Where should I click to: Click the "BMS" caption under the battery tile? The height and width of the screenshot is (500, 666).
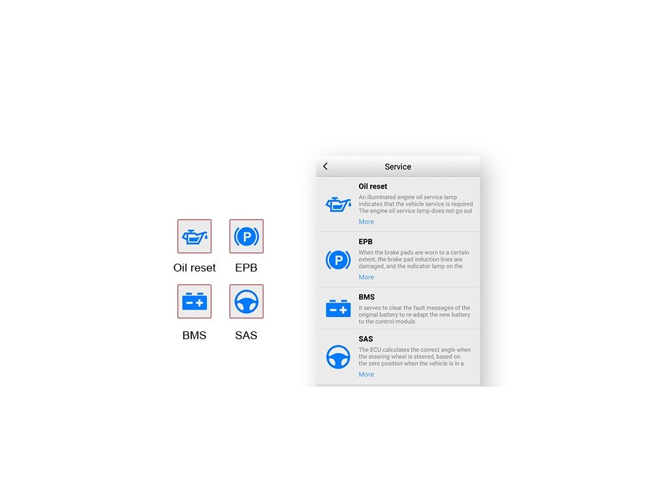(x=194, y=335)
